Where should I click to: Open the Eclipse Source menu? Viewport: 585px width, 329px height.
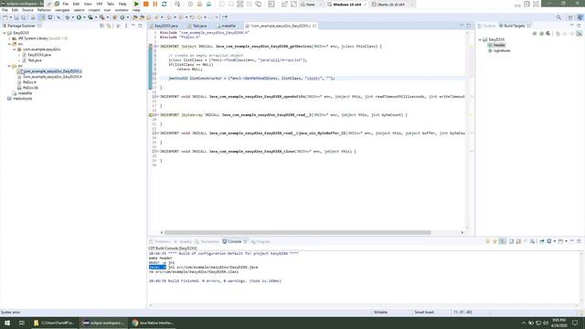(x=27, y=10)
